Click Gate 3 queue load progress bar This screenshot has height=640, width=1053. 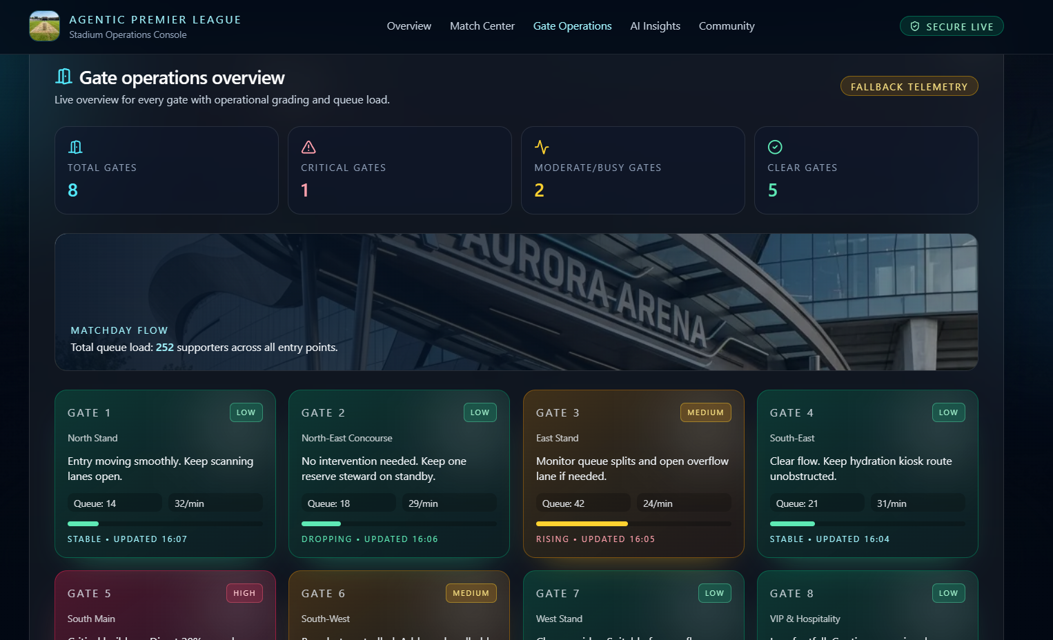(x=633, y=524)
